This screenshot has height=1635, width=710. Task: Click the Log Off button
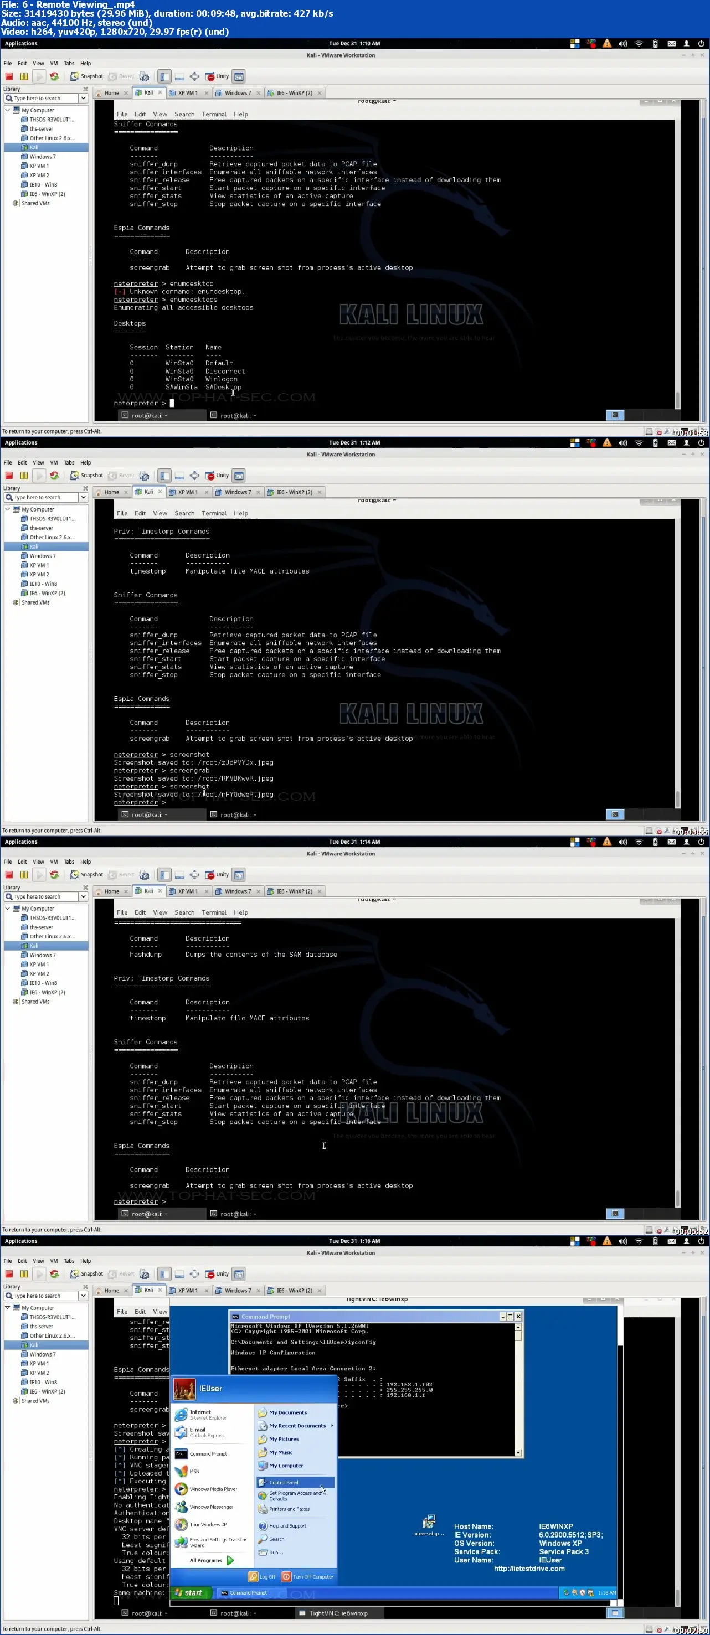[x=261, y=1577]
